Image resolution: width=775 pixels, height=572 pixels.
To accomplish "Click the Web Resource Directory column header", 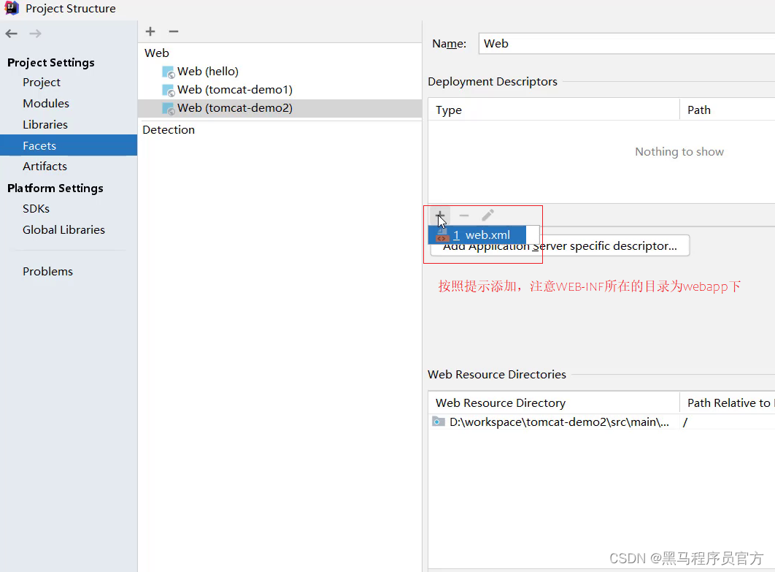I will coord(554,403).
